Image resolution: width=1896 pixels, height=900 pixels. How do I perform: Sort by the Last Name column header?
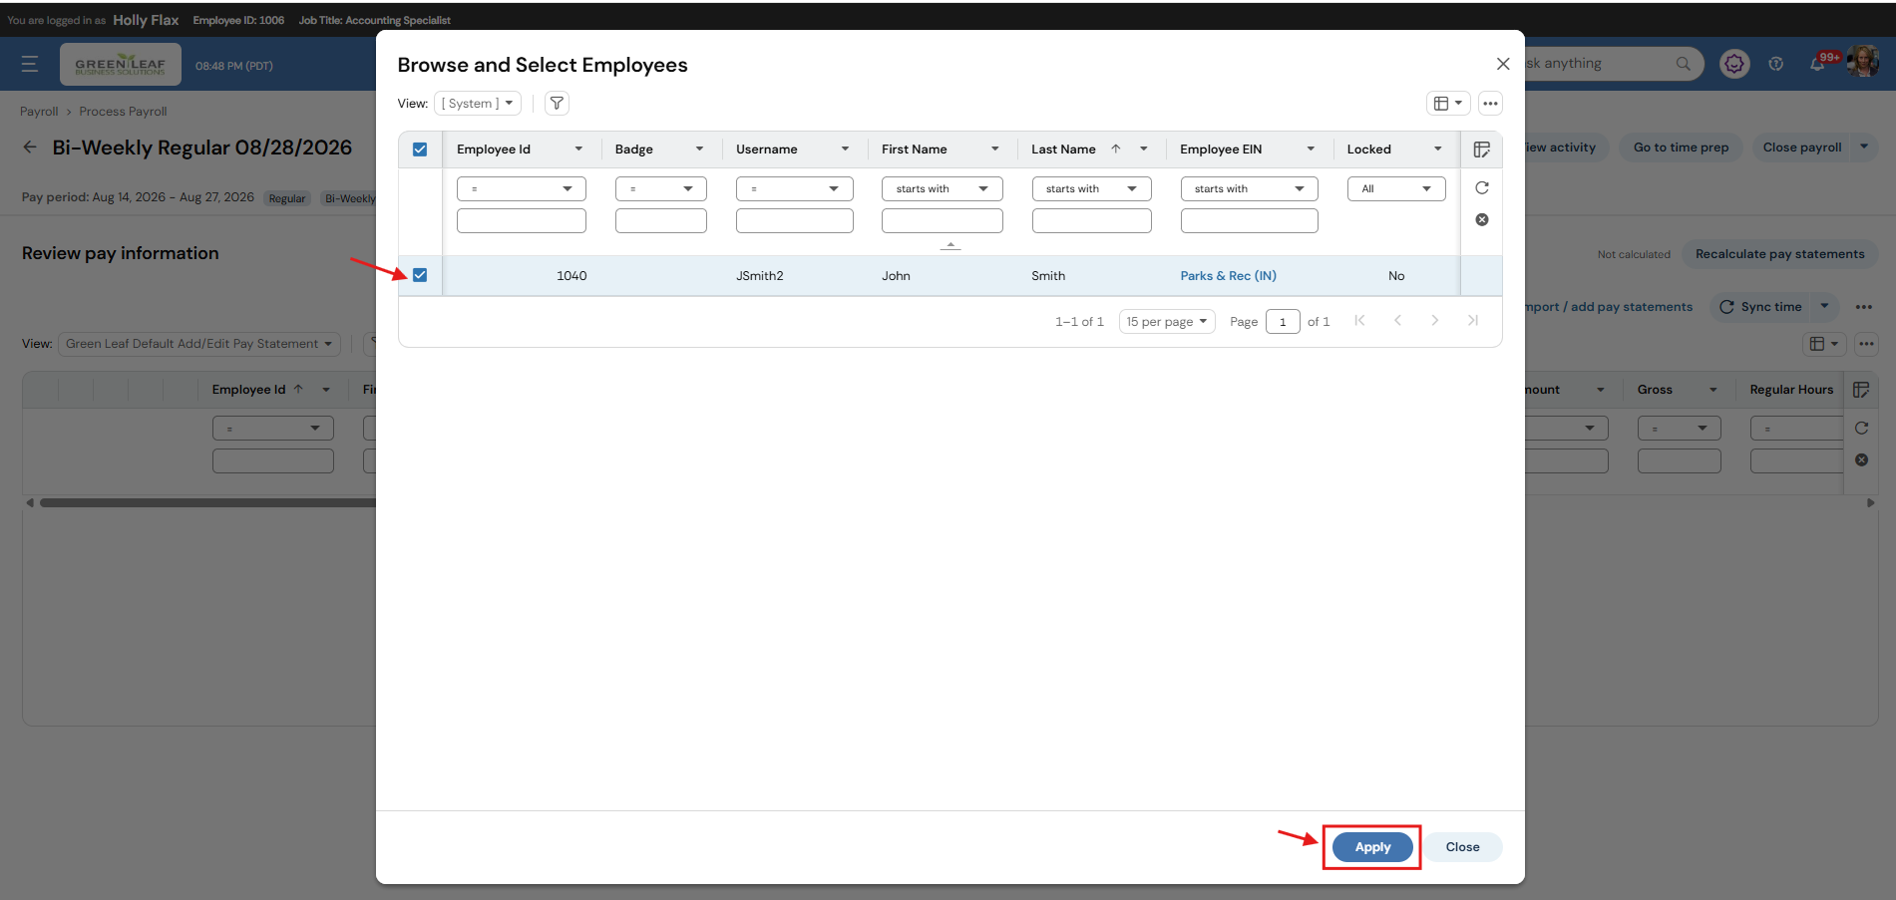[x=1063, y=150]
